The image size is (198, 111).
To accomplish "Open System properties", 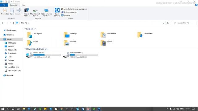I will click(x=69, y=12).
